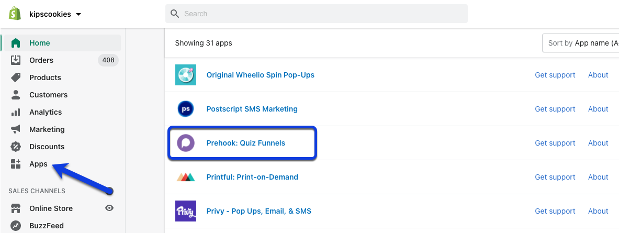Click the Discounts percent badge icon
The width and height of the screenshot is (619, 233).
pos(15,147)
